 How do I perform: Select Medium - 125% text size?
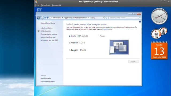(77, 43)
